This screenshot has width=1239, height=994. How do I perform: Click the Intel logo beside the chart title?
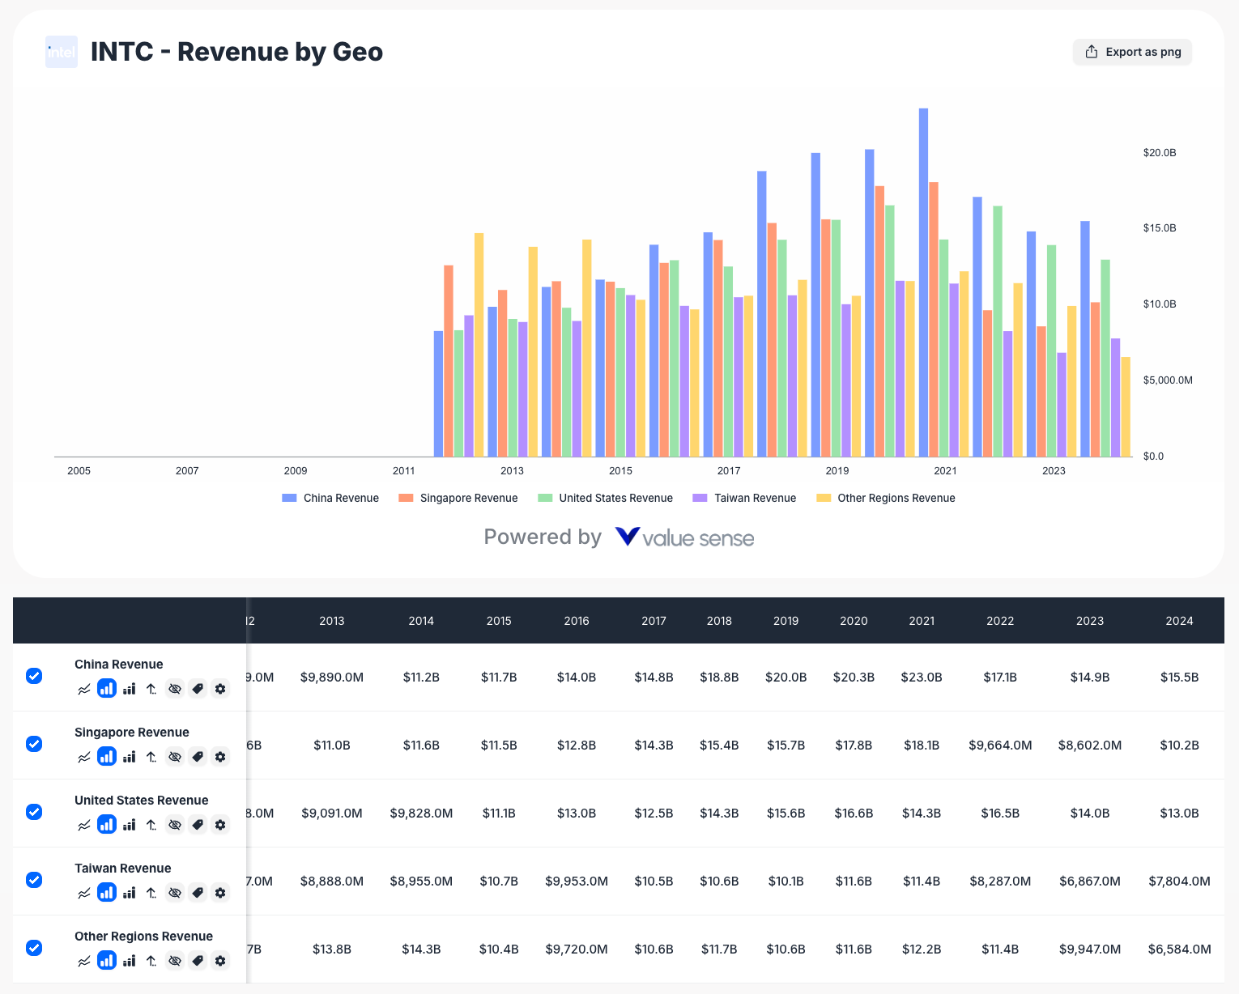pos(61,51)
